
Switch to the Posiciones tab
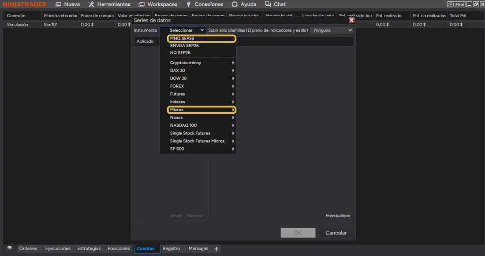[x=119, y=249]
